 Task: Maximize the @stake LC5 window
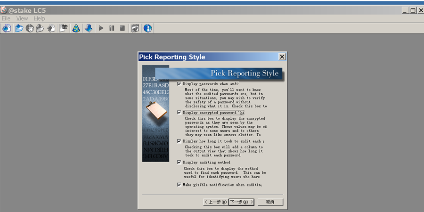[x=413, y=10]
